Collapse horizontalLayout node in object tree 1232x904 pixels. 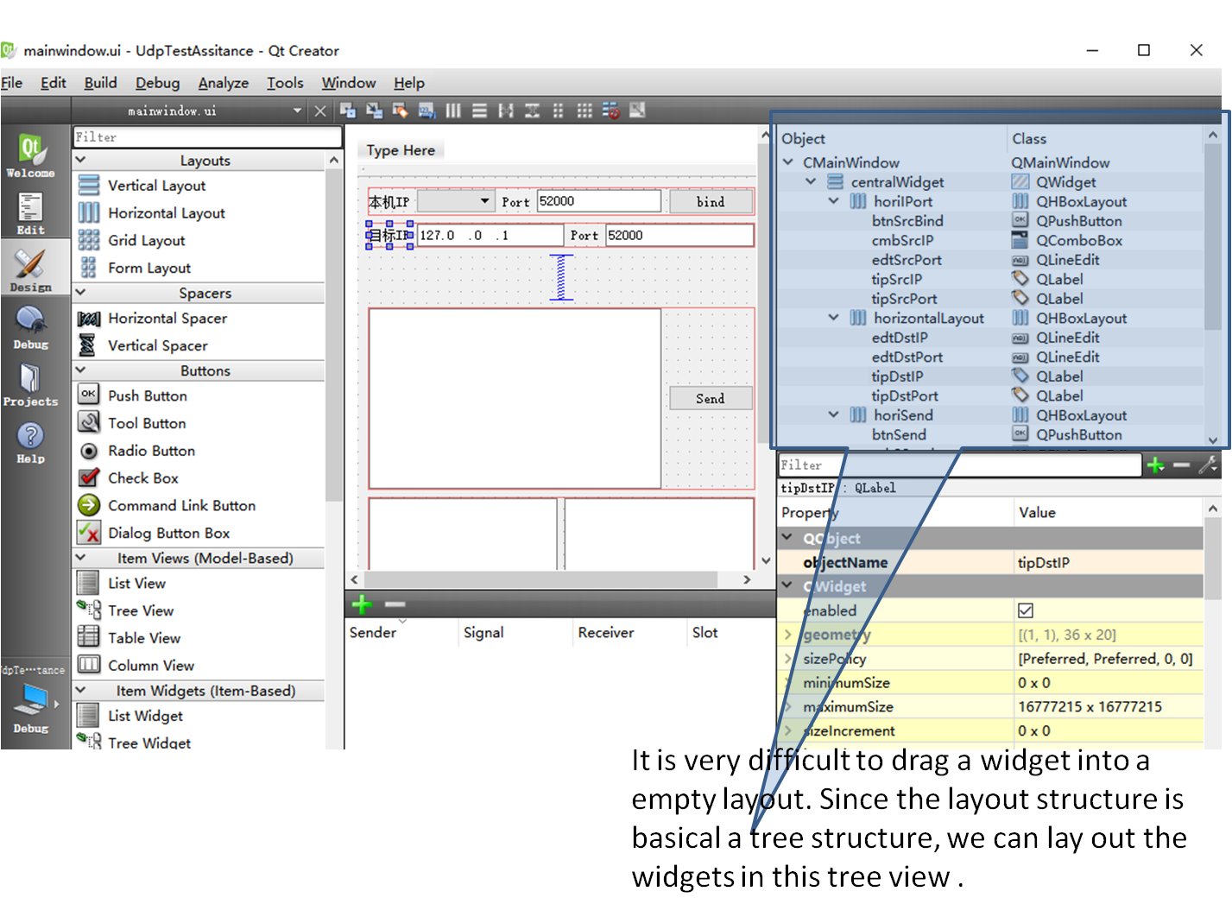834,318
